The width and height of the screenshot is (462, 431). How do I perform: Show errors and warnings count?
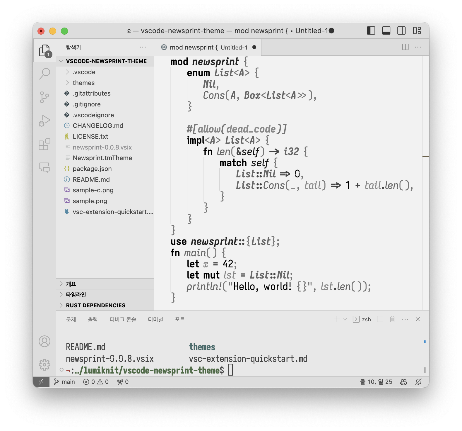[96, 382]
